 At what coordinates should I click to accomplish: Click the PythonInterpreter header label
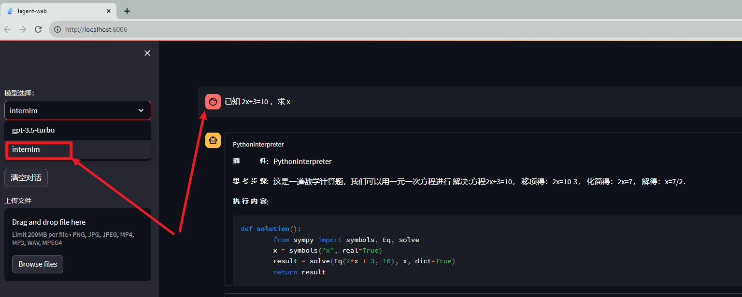click(258, 144)
